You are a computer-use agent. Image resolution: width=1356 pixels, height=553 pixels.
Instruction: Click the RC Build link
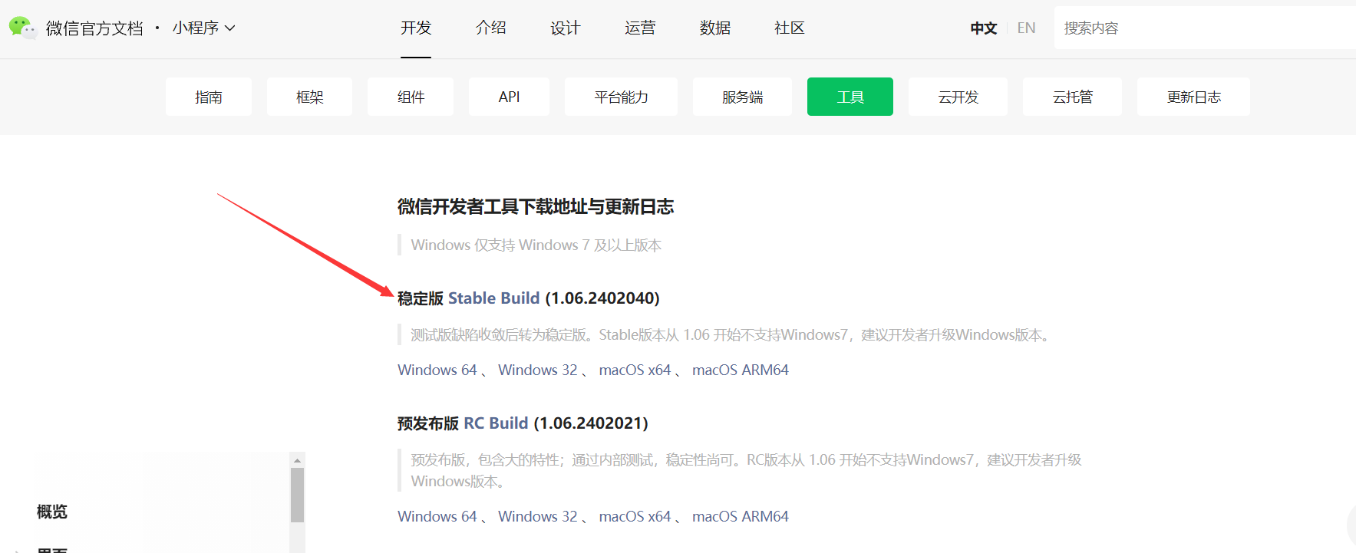click(496, 423)
